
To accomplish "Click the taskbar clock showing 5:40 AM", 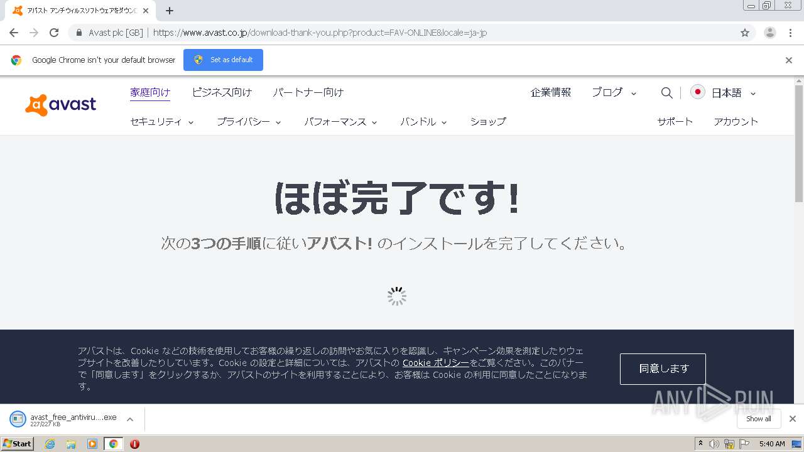I will 772,444.
